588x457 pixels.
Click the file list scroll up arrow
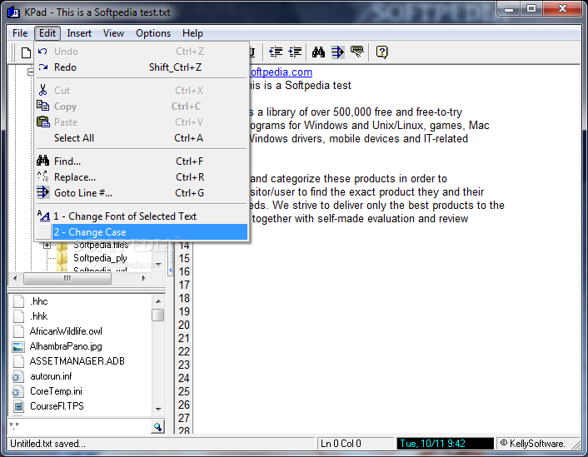pos(158,301)
